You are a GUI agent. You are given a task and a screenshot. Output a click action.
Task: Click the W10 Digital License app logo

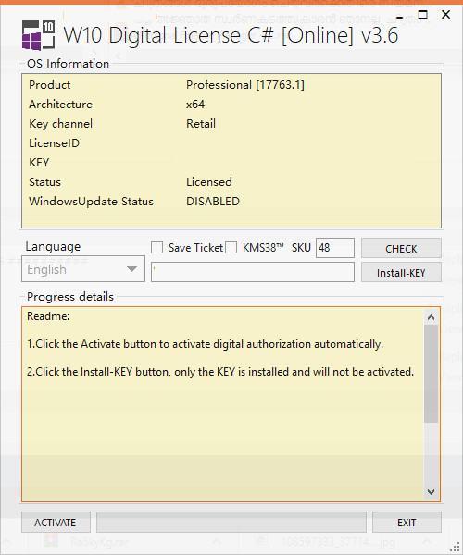click(38, 35)
